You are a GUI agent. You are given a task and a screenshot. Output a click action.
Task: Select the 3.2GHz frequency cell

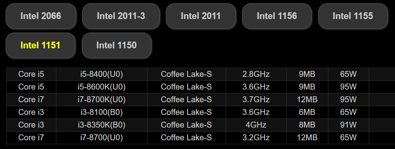256,138
